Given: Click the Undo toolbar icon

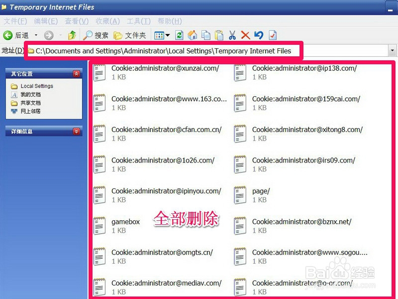Looking at the screenshot, I should [x=259, y=35].
